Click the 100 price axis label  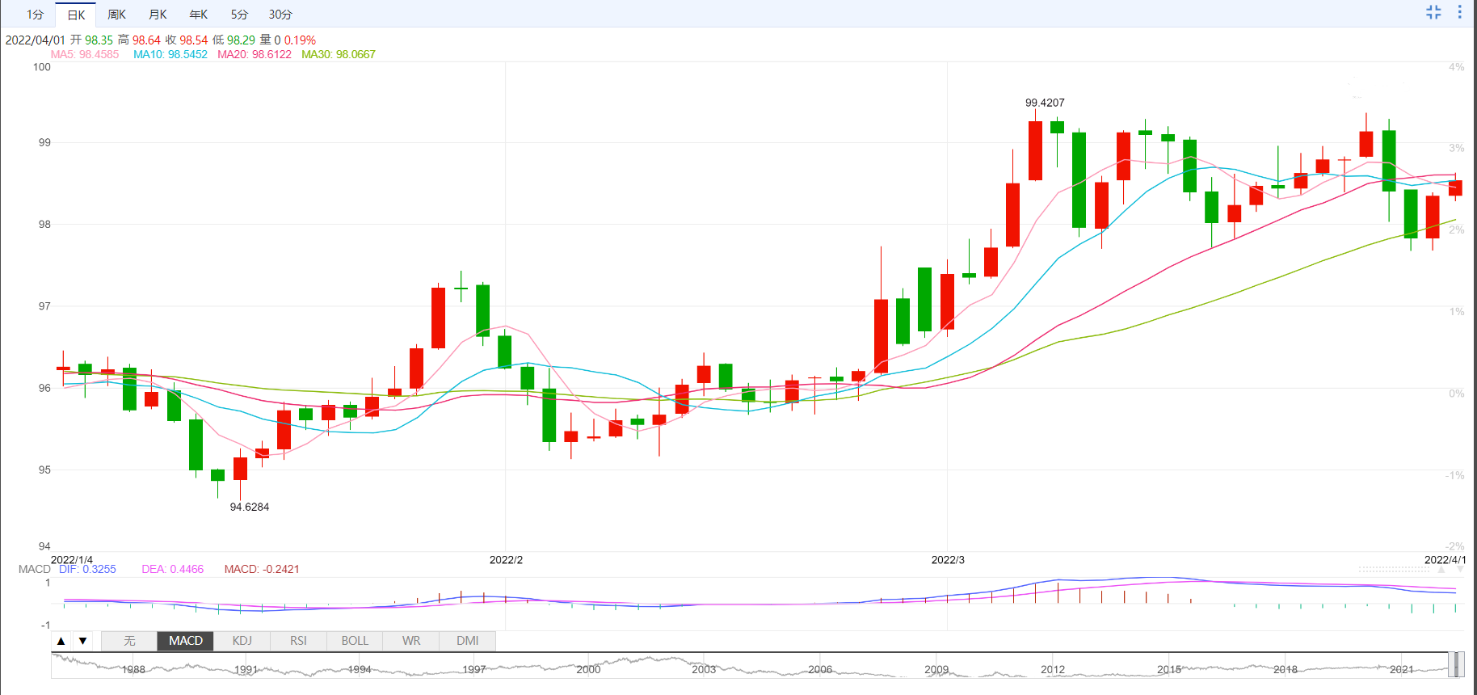click(x=42, y=67)
